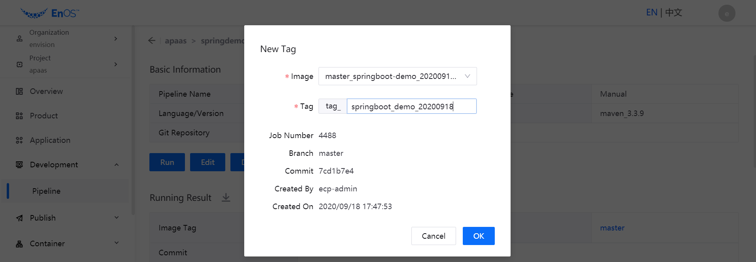Open the user avatar menu
The width and height of the screenshot is (756, 262).
click(726, 13)
